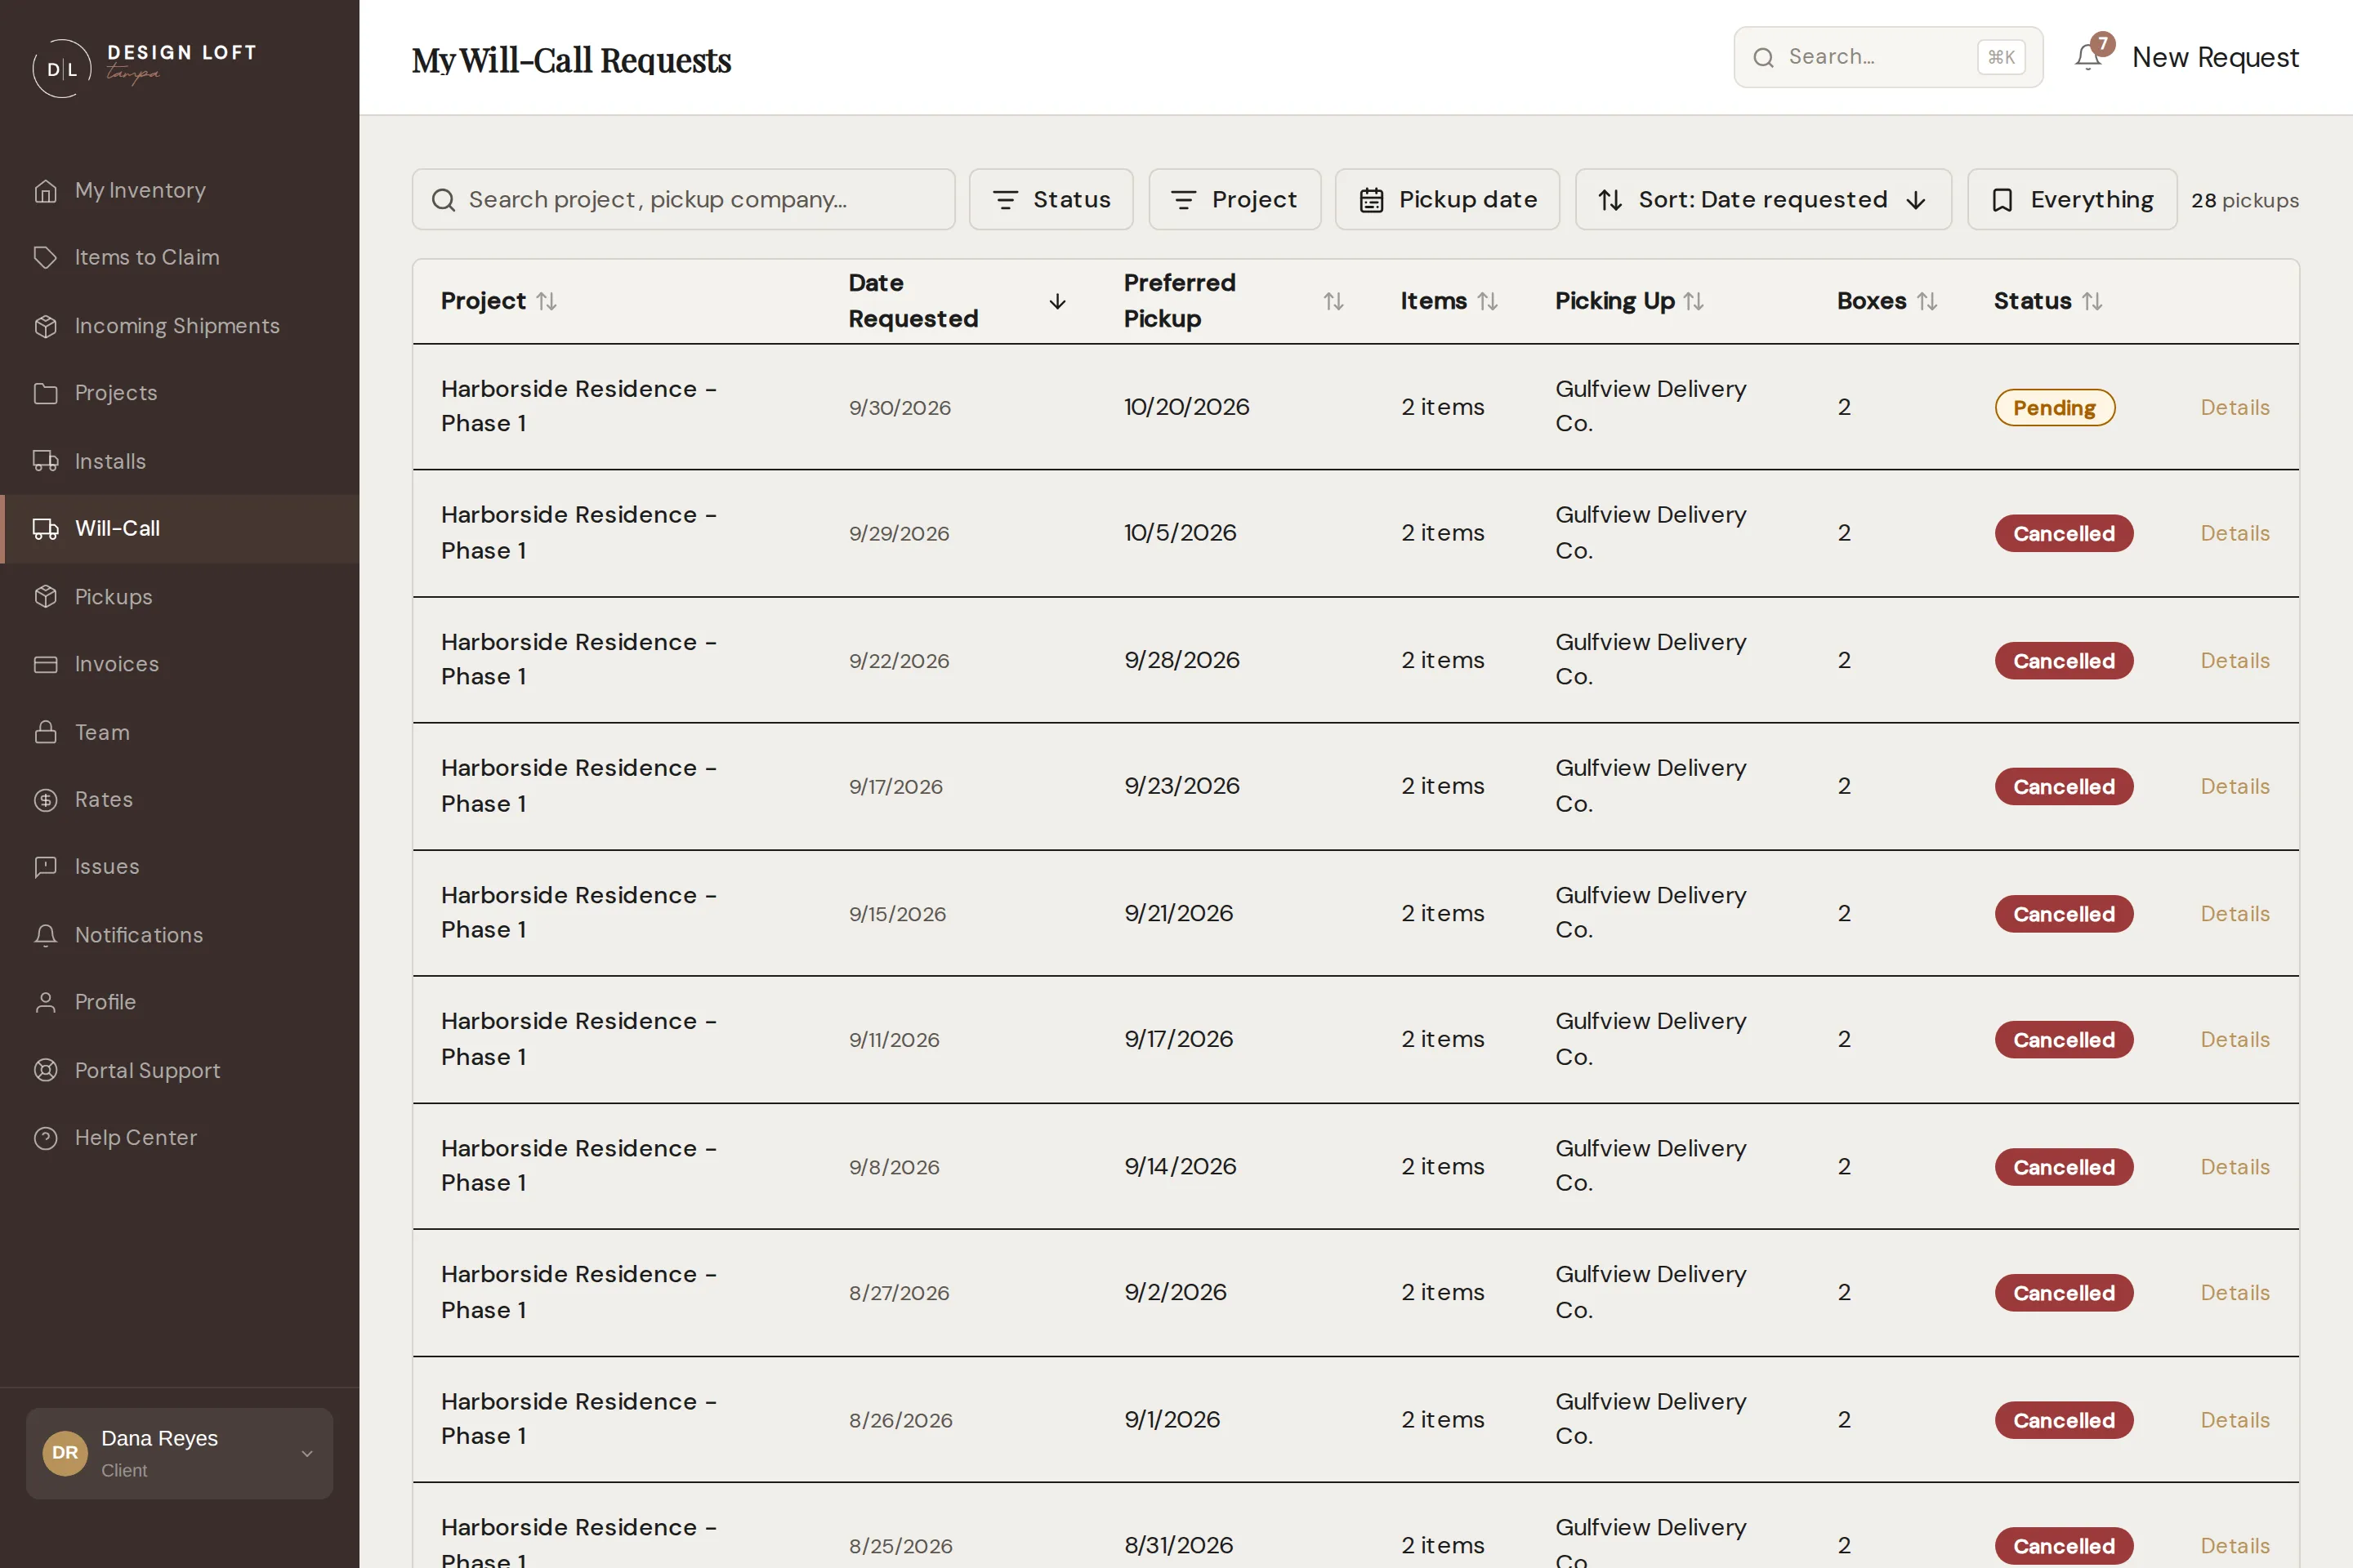Sort by Preferred Pickup column arrows
Image resolution: width=2353 pixels, height=1568 pixels.
[x=1333, y=301]
